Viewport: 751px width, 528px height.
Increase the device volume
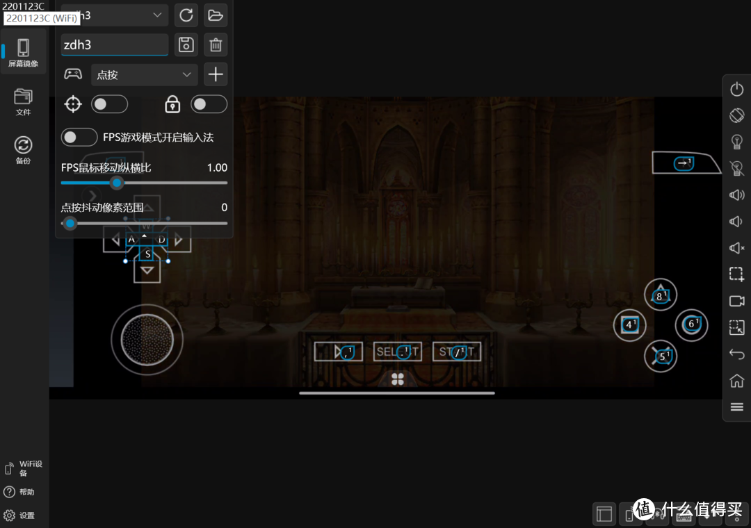coord(736,195)
